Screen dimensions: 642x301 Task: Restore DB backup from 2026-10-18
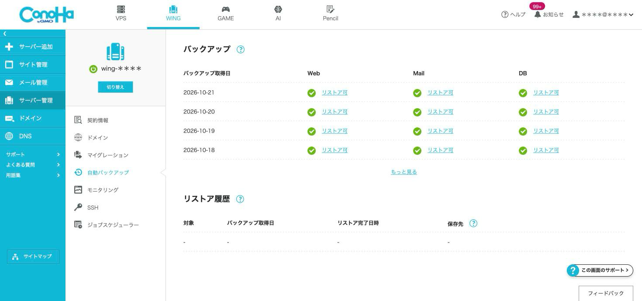point(546,150)
